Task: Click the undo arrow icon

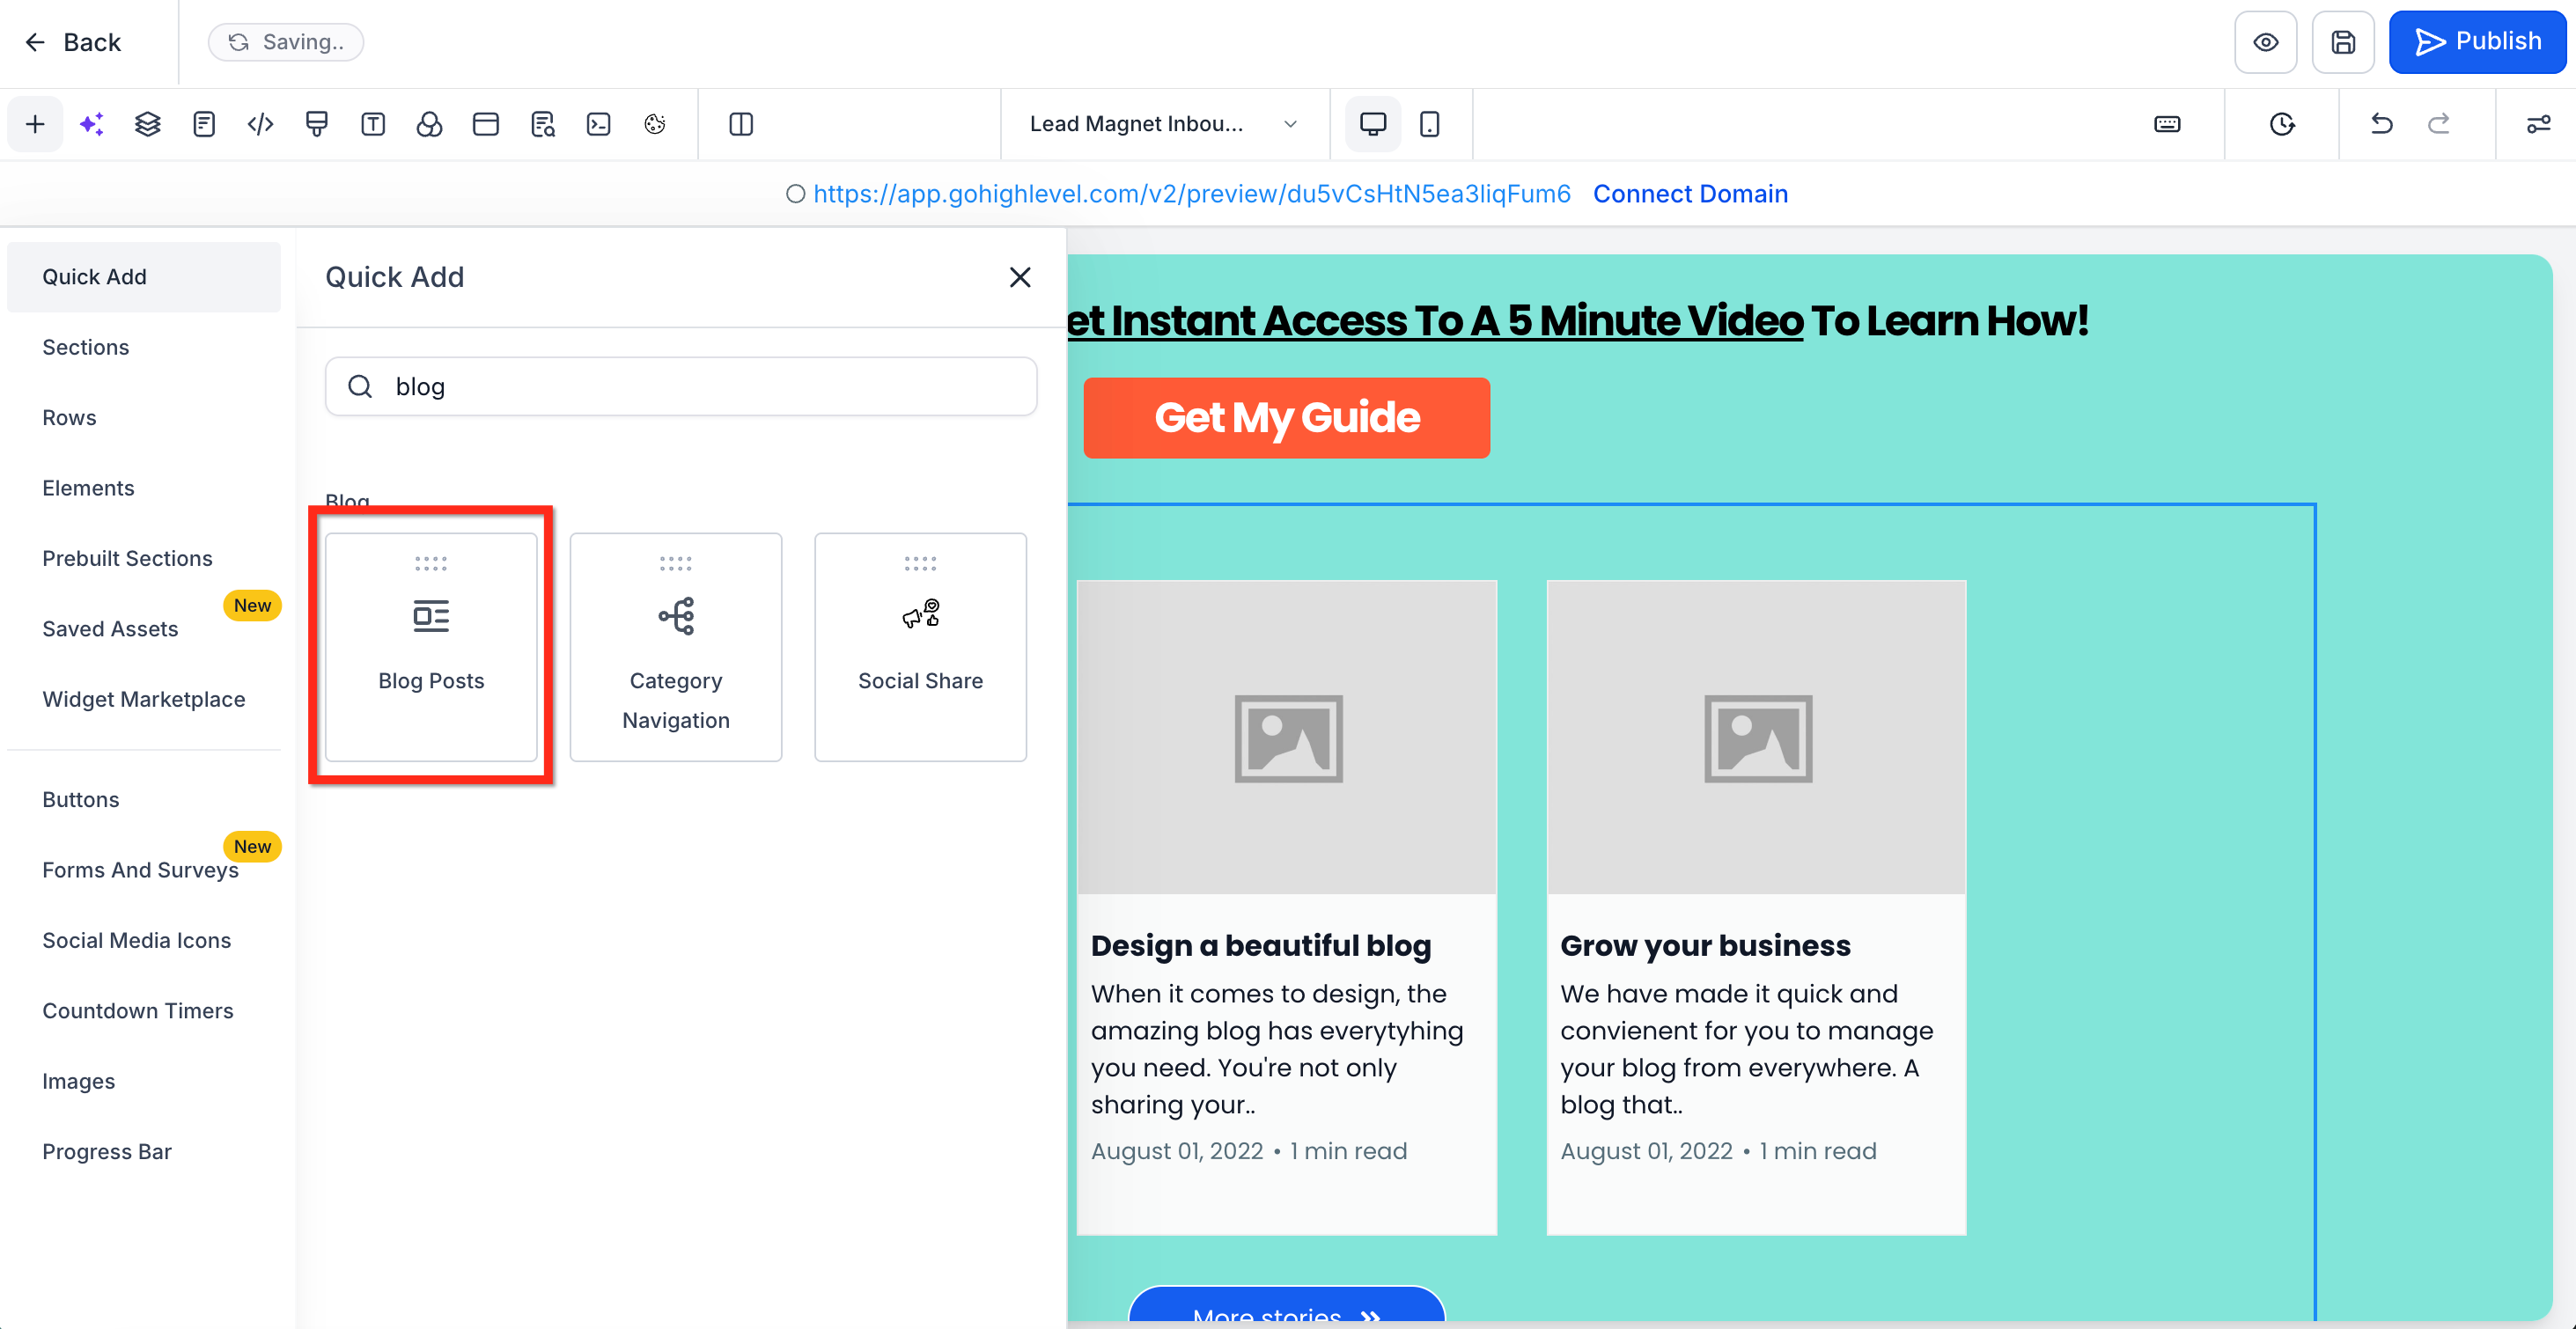Action: coord(2382,124)
